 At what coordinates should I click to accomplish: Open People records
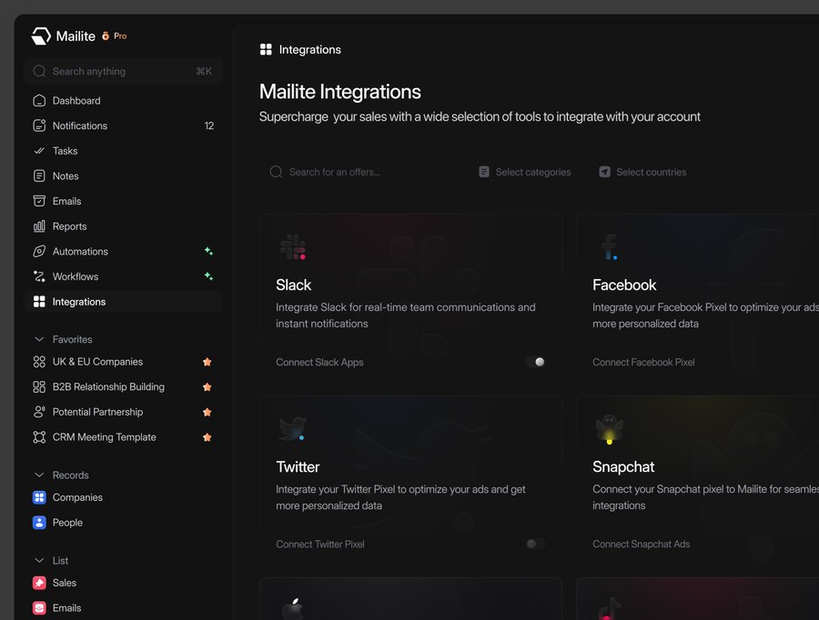click(123, 523)
